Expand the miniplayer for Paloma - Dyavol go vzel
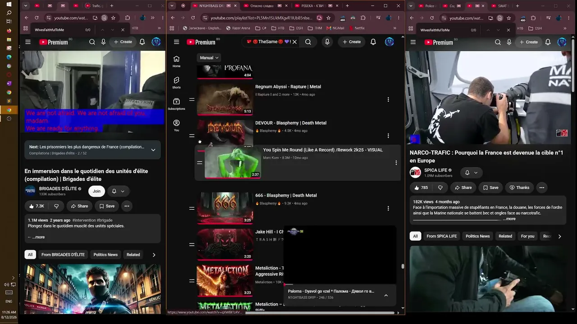The image size is (577, 324). pos(386,296)
